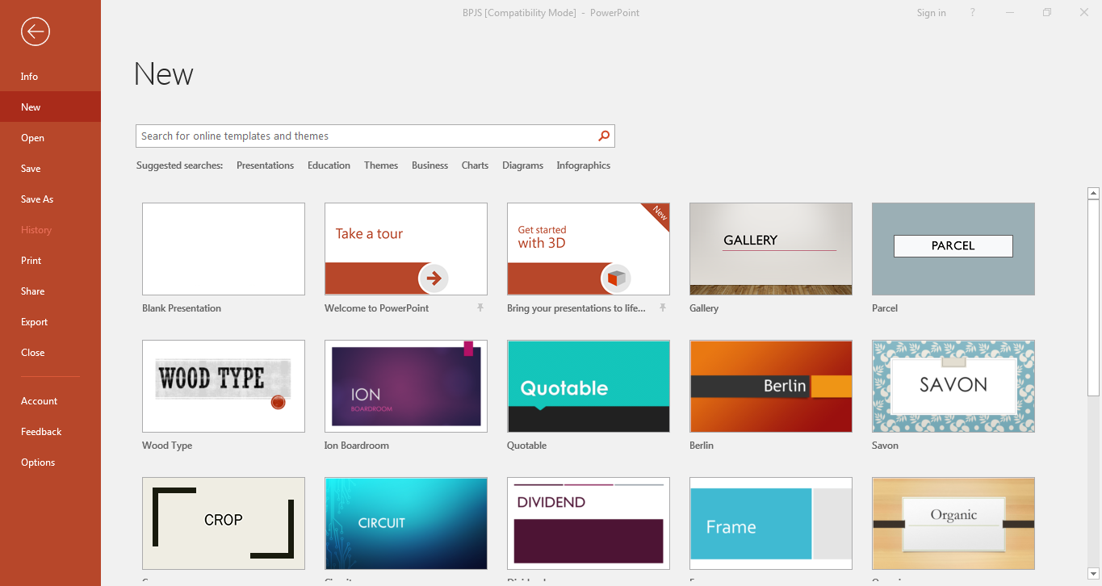
Task: Choose the Savon theme thumbnail
Action: (953, 386)
